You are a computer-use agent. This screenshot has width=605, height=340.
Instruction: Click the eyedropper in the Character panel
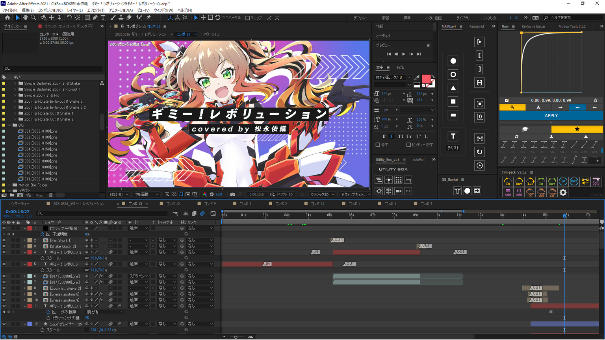pyautogui.click(x=417, y=78)
